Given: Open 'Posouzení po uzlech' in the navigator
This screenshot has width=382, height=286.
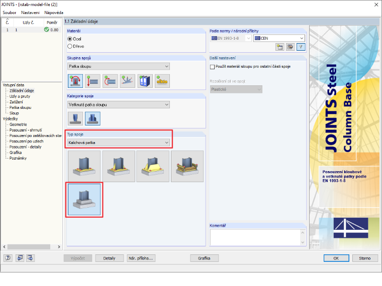Looking at the screenshot, I should coord(26,141).
